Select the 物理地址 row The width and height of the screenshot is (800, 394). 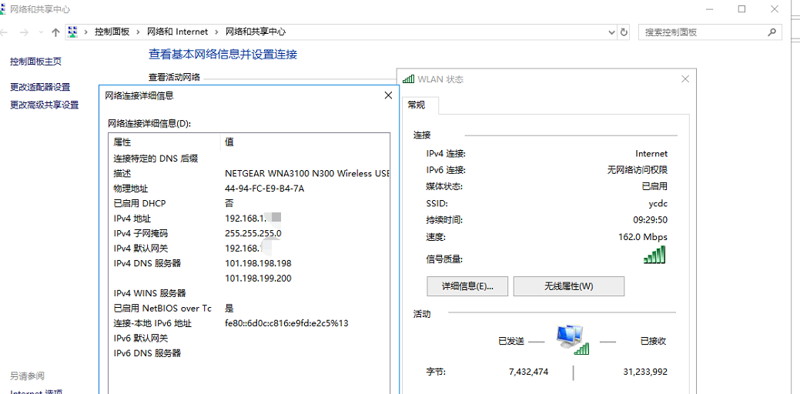(x=249, y=188)
